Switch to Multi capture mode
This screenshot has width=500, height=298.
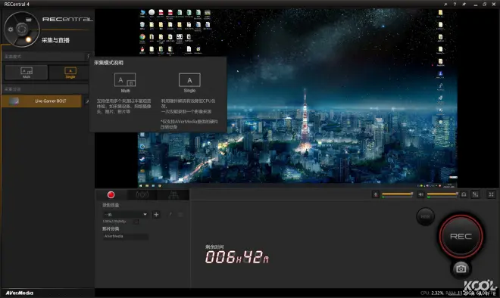pos(27,73)
